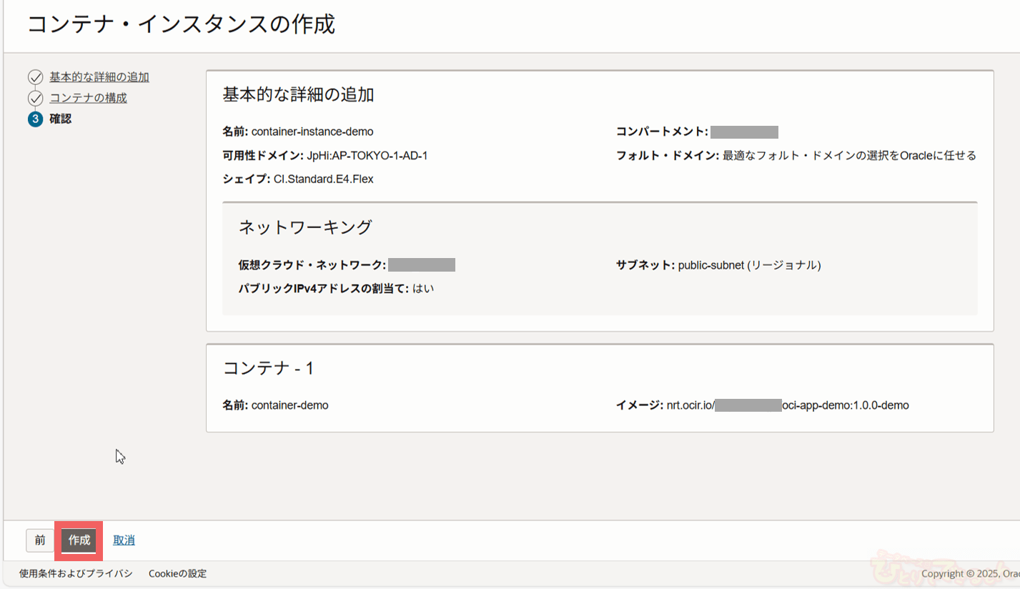Viewport: 1020px width, 589px height.
Task: Go back to 基本的な詳細の追加 step link
Action: pos(99,77)
